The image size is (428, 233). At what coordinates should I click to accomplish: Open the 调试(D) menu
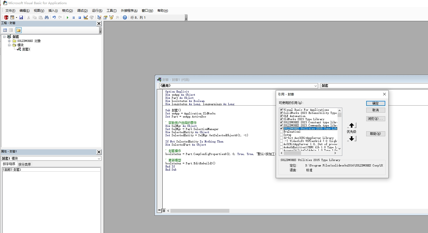[82, 11]
